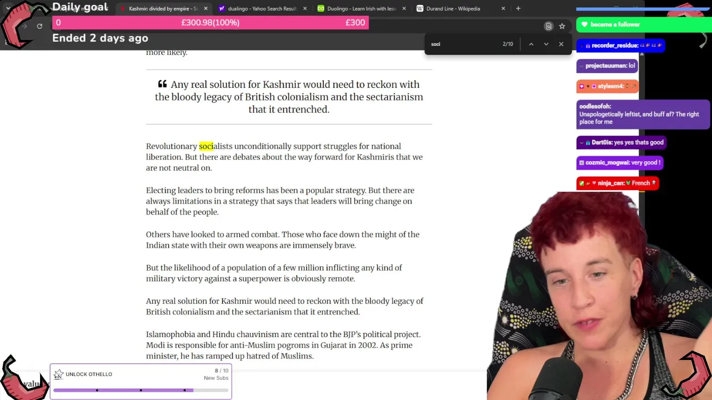Click the Daily goal pink progress bar
Image resolution: width=712 pixels, height=400 pixels.
tap(210, 23)
